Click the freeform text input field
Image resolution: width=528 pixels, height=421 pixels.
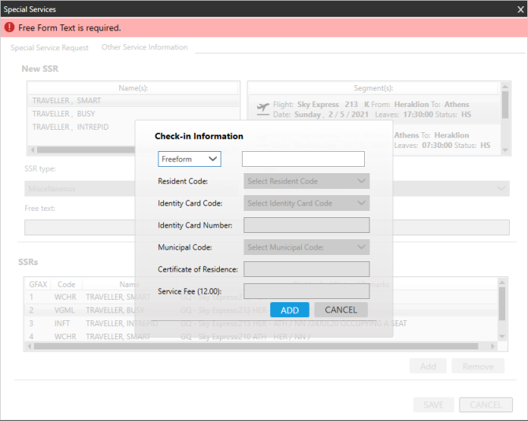(303, 159)
